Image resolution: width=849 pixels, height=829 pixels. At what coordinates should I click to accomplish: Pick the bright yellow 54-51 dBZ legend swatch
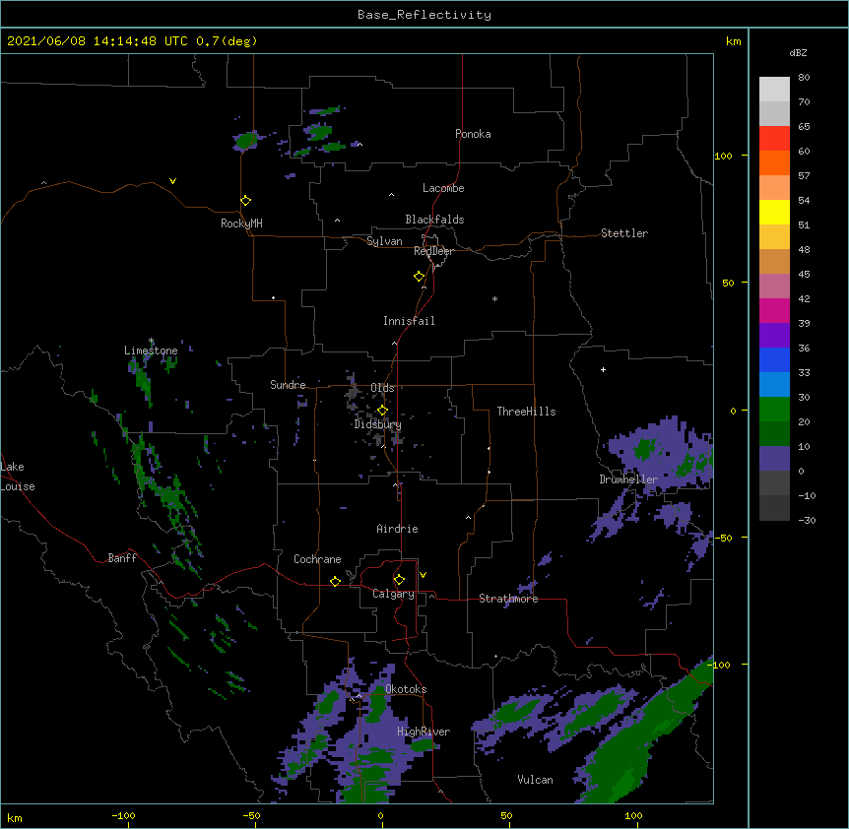click(774, 212)
